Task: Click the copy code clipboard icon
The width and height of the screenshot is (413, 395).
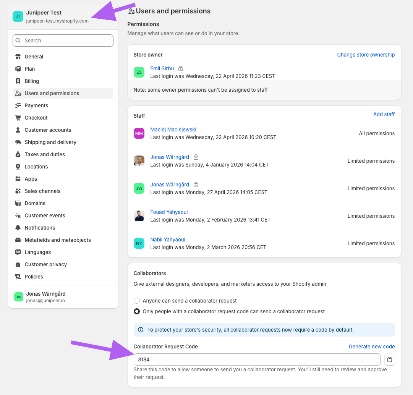Action: 390,359
